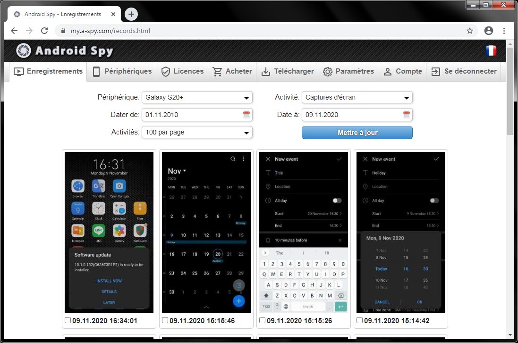Open a new browser tab
518x343 pixels.
click(x=131, y=14)
